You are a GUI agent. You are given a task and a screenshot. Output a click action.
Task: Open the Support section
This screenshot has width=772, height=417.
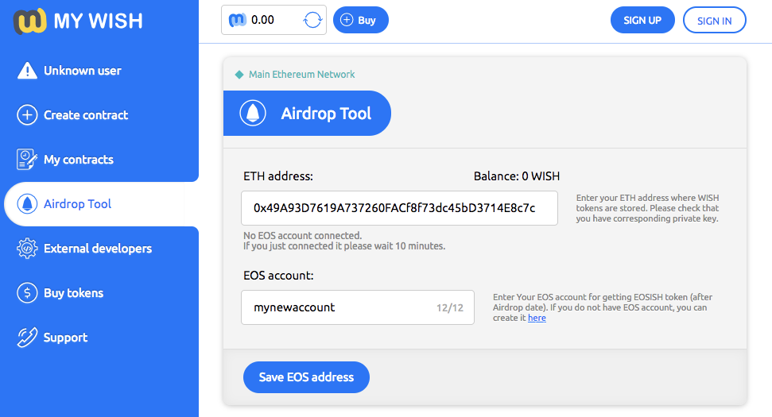click(x=99, y=338)
